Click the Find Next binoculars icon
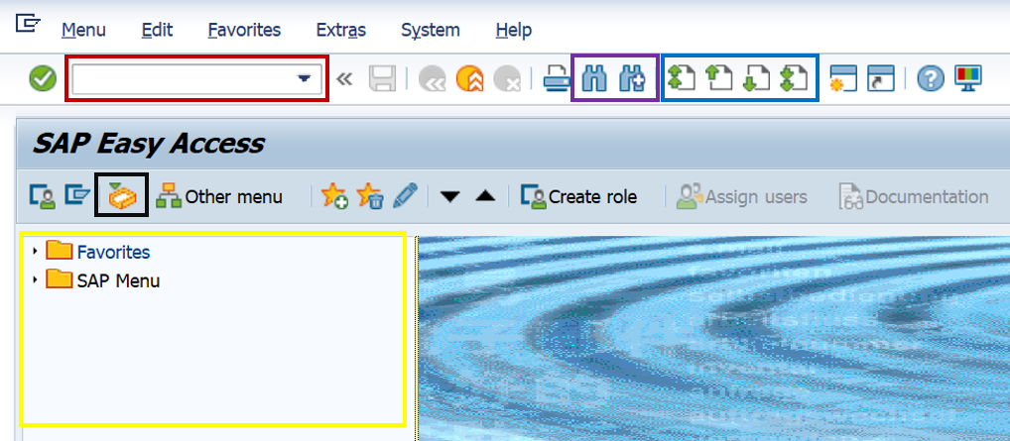1010x441 pixels. coord(632,79)
